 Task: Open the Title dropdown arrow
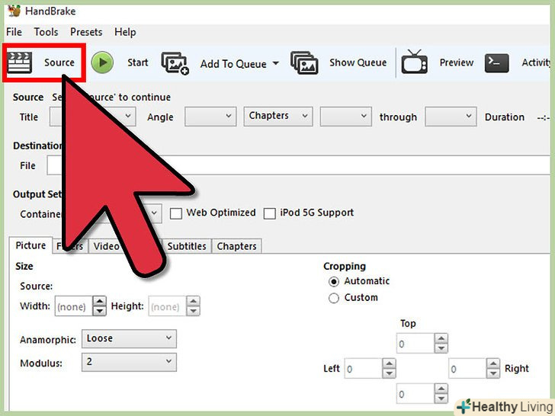click(x=128, y=116)
